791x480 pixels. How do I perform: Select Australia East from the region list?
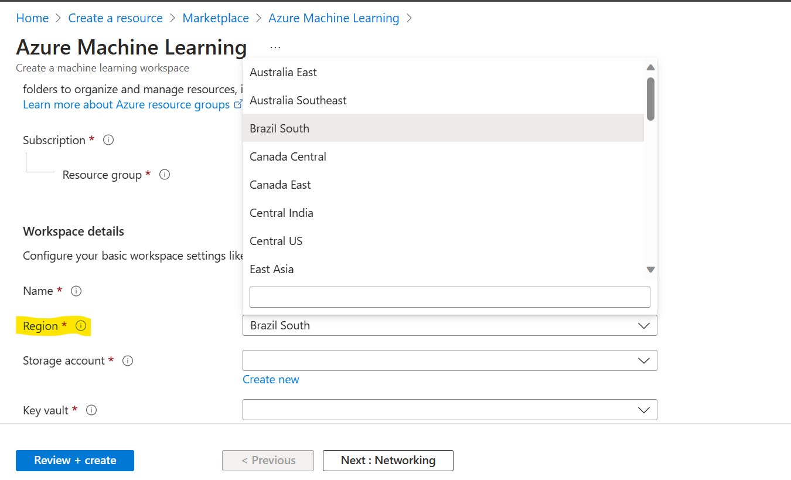point(283,72)
